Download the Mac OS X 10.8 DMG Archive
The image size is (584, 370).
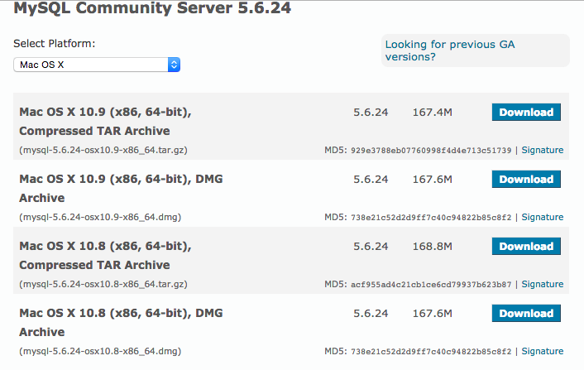pos(526,313)
